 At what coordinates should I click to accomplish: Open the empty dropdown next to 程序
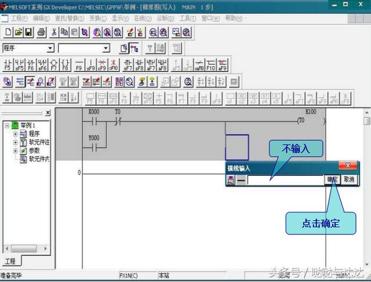click(106, 48)
